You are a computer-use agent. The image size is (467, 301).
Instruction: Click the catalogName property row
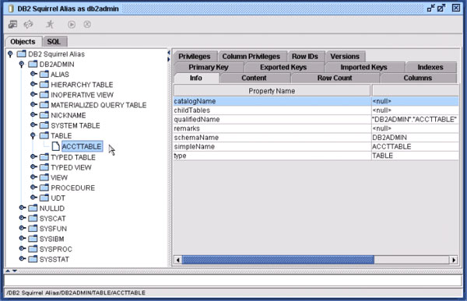[316, 101]
